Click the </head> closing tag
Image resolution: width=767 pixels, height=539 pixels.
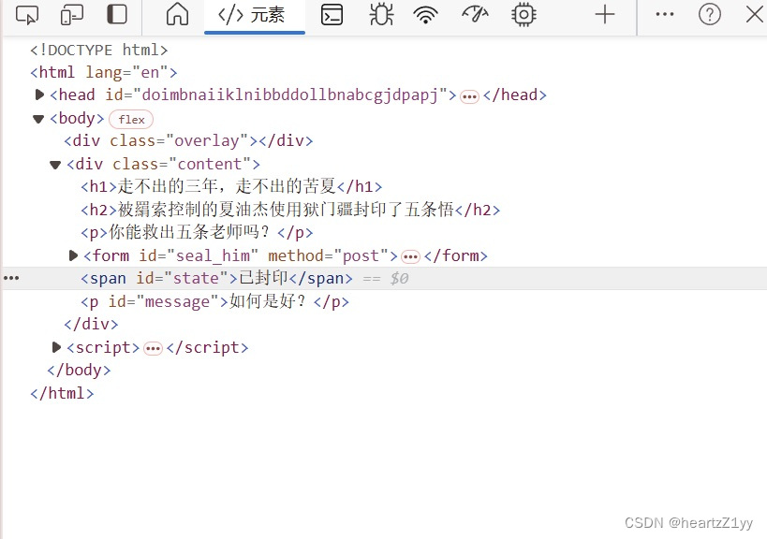pos(515,95)
